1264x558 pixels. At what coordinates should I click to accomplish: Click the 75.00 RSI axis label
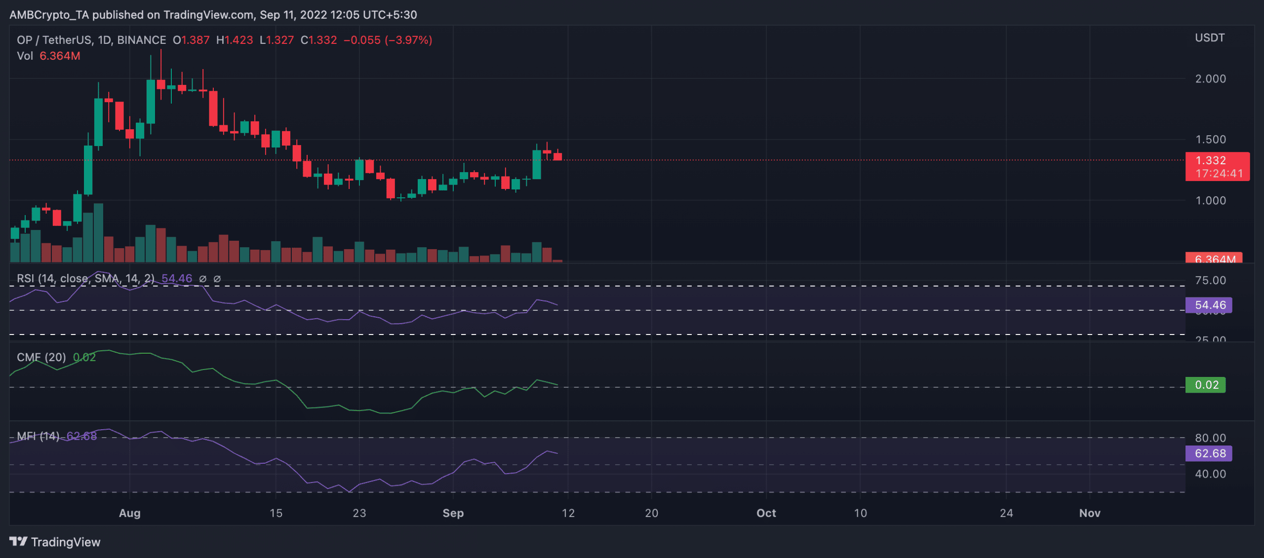pyautogui.click(x=1210, y=281)
